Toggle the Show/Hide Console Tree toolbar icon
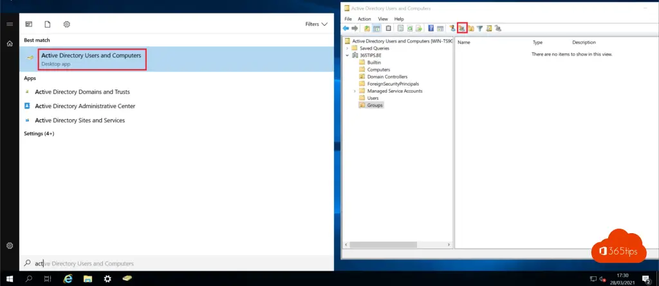This screenshot has height=286, width=659. pos(376,28)
